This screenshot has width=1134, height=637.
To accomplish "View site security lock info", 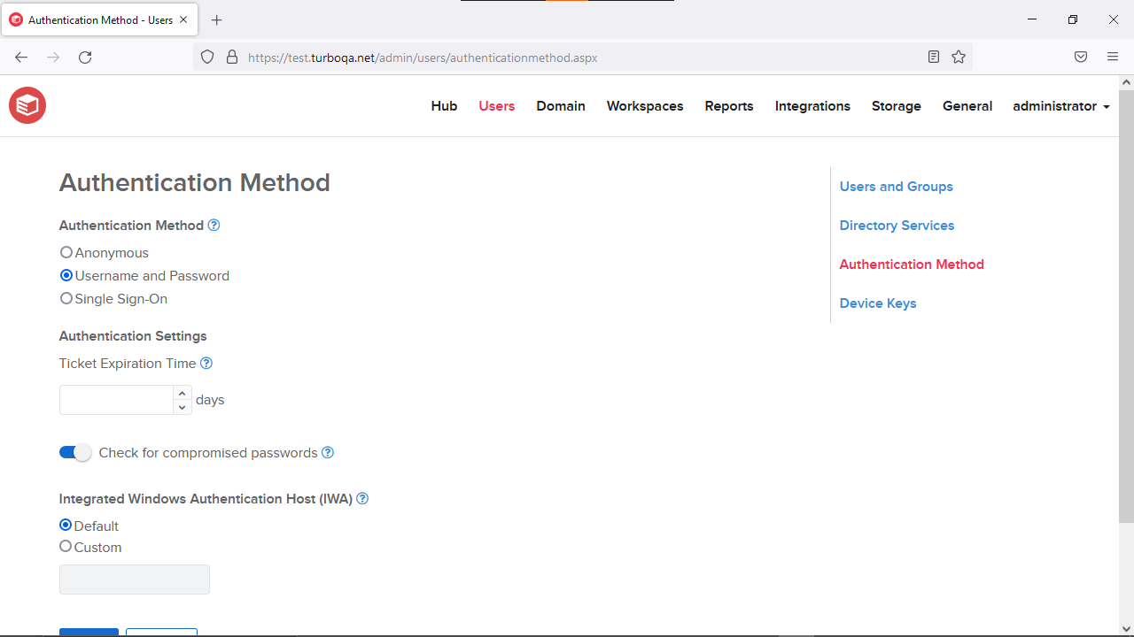I will tap(232, 58).
